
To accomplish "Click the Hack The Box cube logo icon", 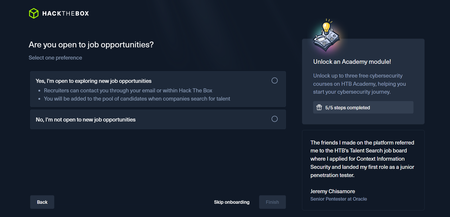I will coord(34,13).
